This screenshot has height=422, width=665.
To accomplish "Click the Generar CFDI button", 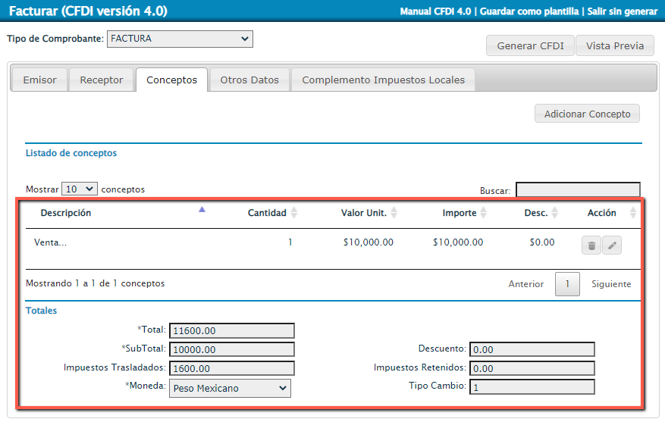I will 530,45.
